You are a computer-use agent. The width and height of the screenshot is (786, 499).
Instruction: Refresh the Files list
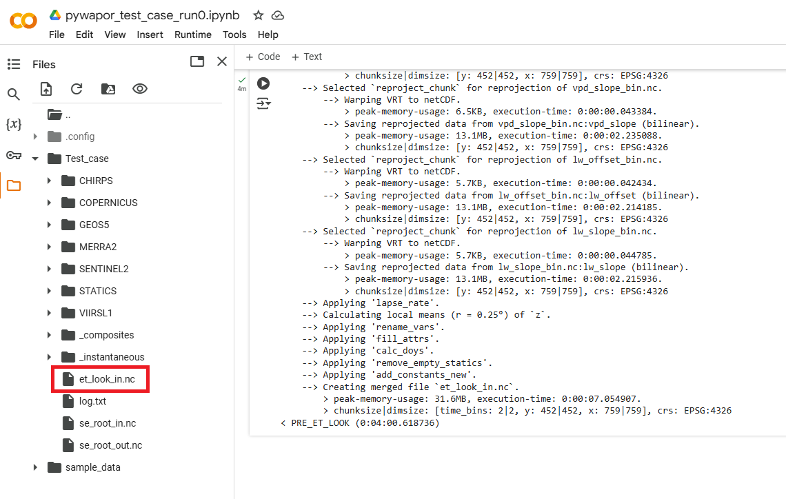[77, 89]
